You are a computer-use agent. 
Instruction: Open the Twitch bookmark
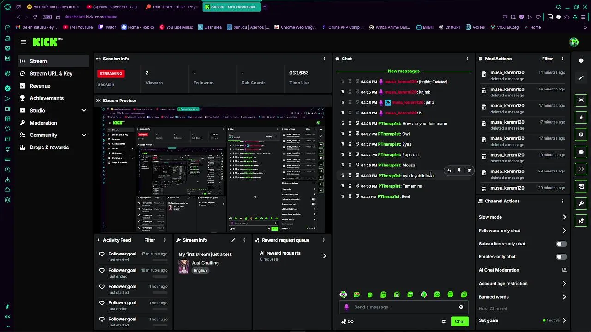coord(107,27)
